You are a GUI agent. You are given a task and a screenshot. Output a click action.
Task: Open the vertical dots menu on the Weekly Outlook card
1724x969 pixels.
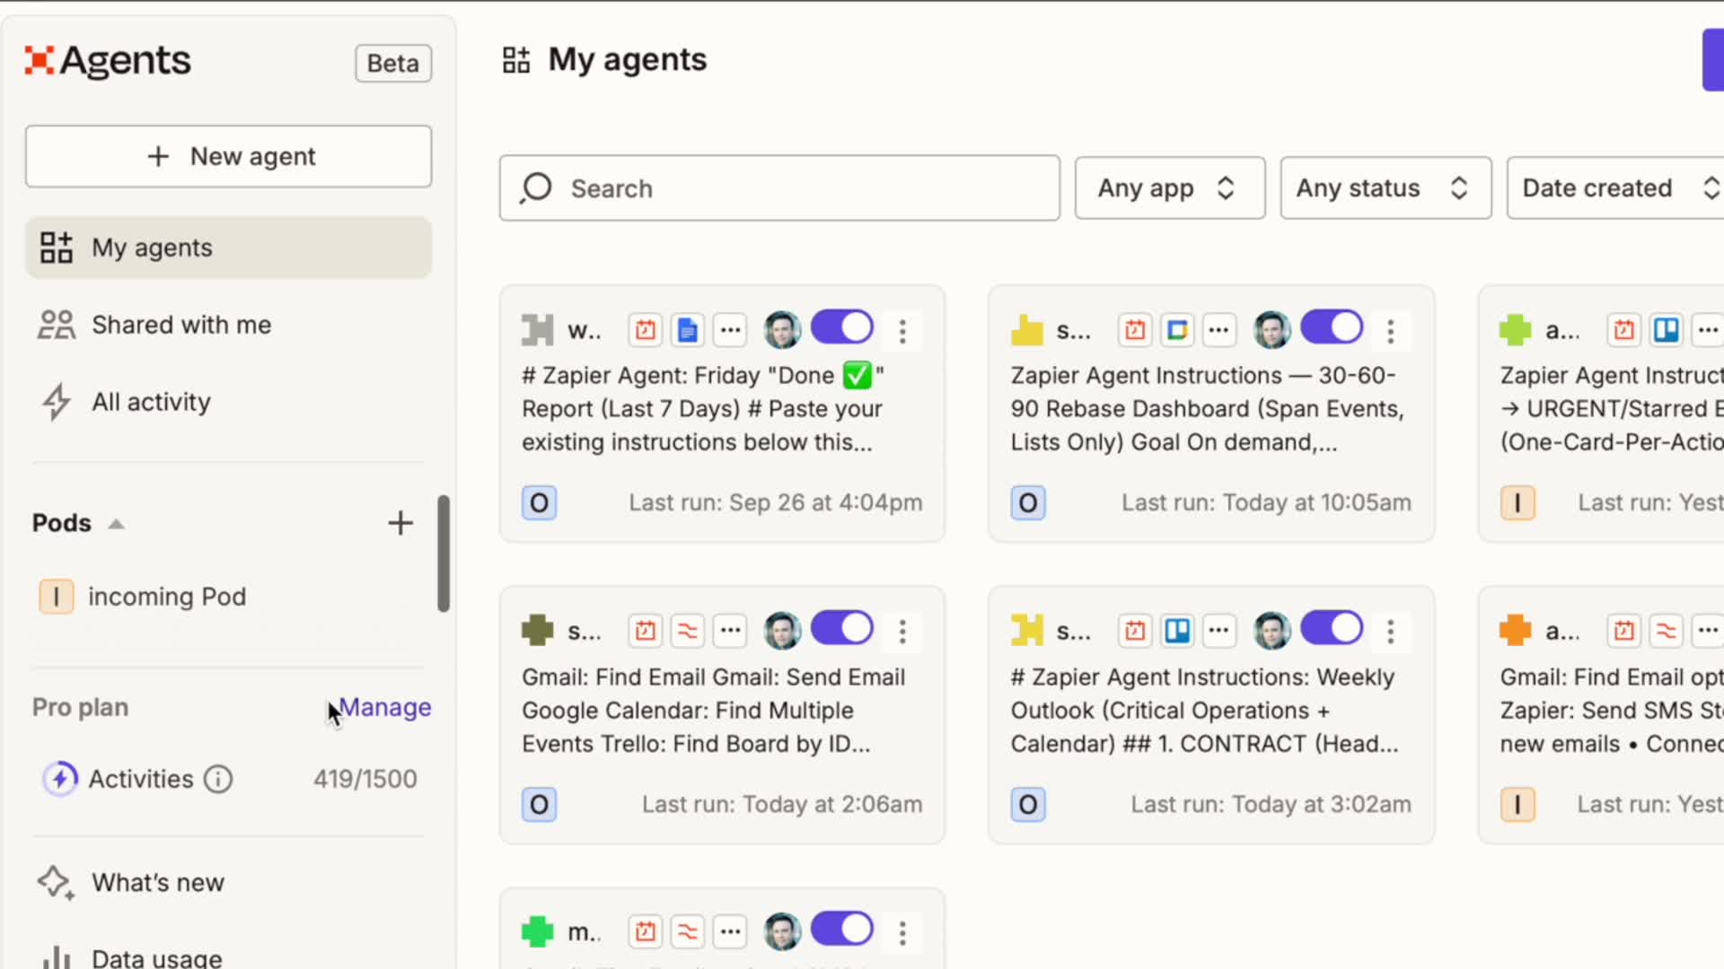[x=1391, y=632]
